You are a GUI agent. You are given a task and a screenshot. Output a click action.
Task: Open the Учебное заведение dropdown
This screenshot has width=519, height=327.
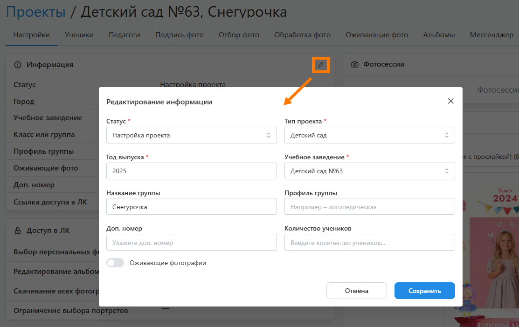369,171
